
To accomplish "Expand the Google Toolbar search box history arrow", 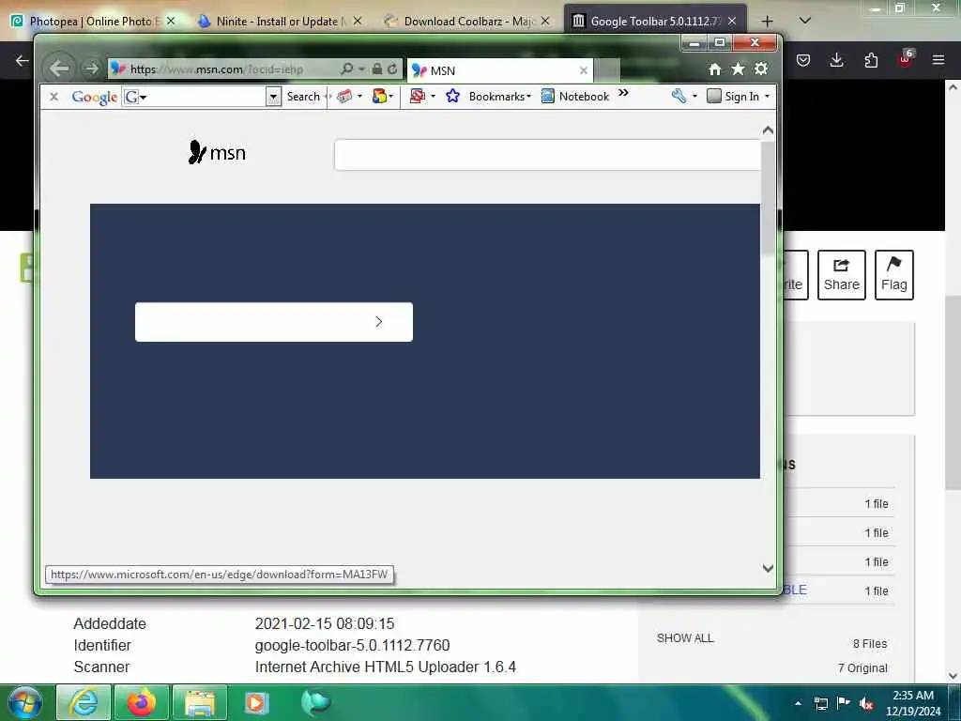I will [x=273, y=97].
